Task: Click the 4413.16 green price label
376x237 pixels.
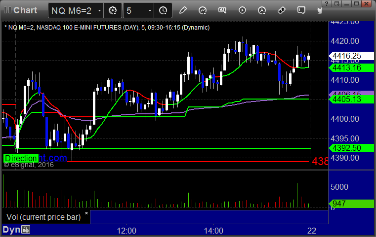Action: click(x=351, y=68)
